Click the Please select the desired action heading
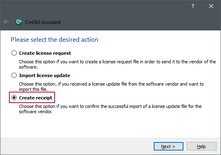Viewport: 221px width, 155px height. (54, 40)
